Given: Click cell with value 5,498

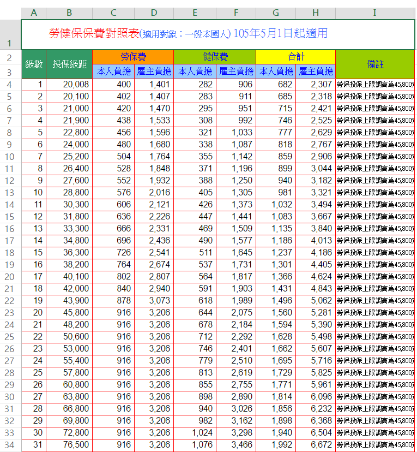Looking at the screenshot, I should 316,337.
